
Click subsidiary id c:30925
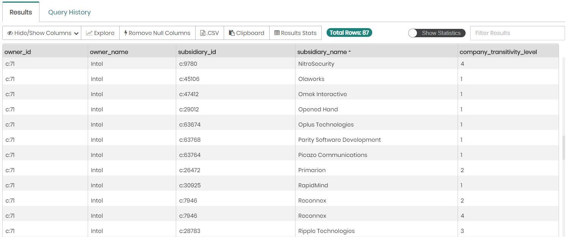(190, 185)
